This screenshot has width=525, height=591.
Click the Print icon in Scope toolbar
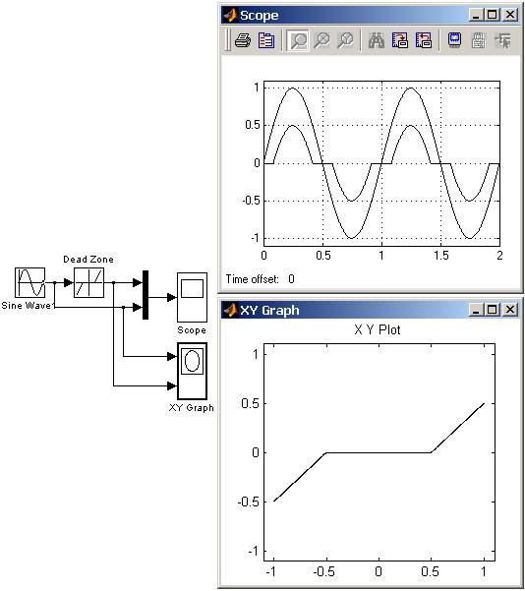243,40
